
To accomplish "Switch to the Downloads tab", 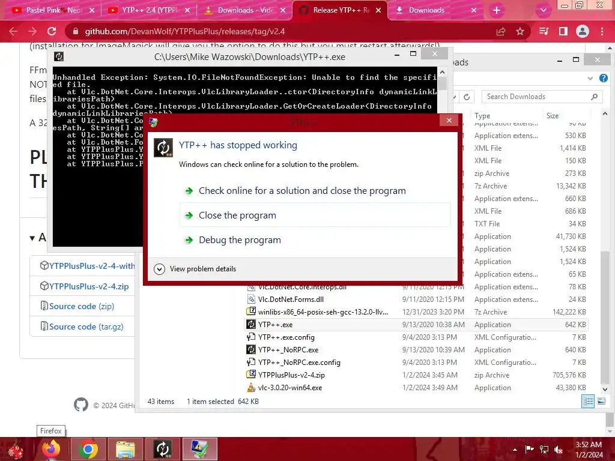I will (x=435, y=10).
